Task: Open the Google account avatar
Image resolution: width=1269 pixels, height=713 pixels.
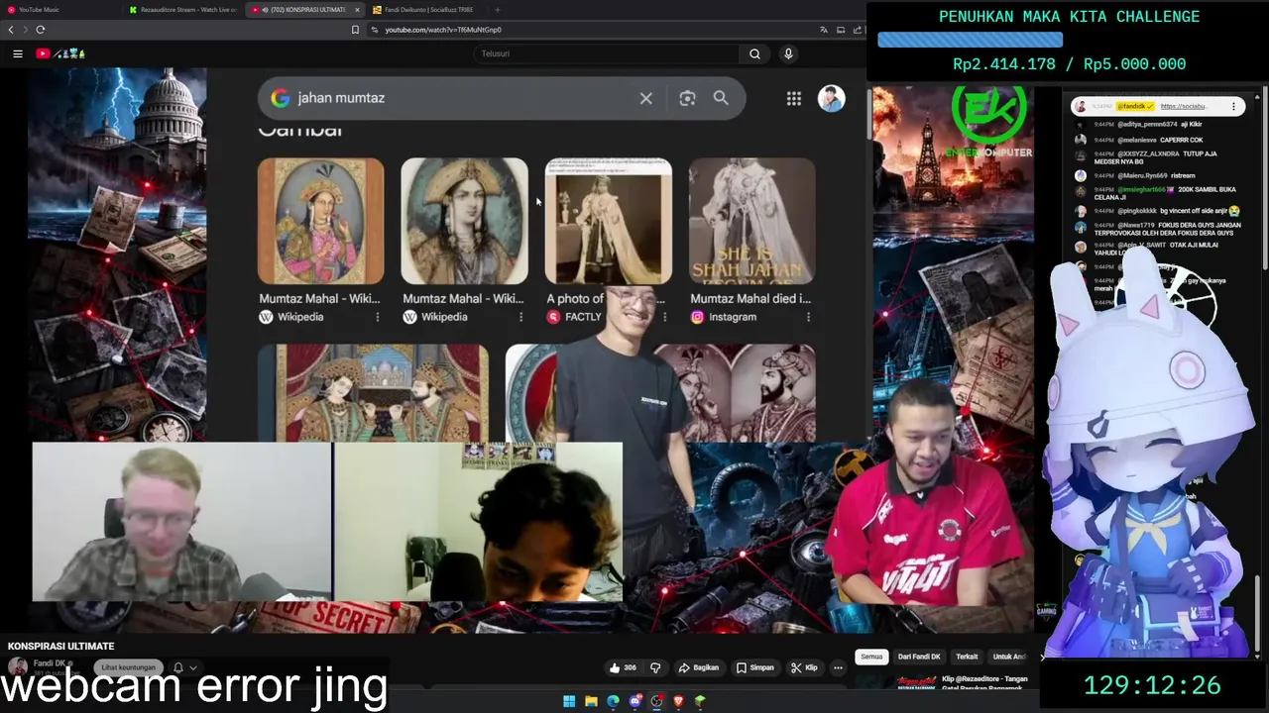Action: [831, 98]
